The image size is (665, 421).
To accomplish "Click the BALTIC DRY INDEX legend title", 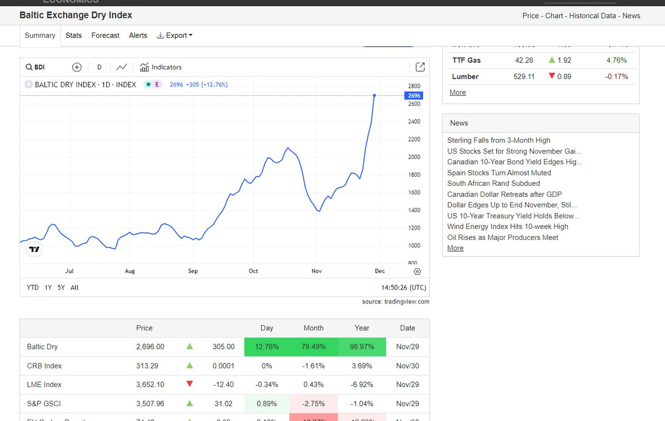I will (x=85, y=84).
